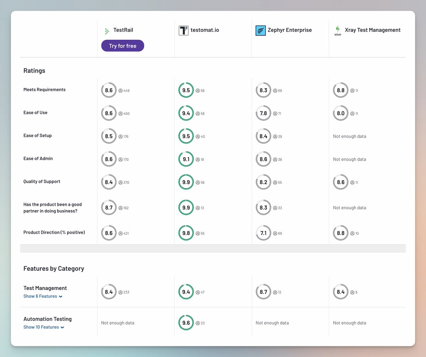Click the 449 reviewer count for TestRail
The image size is (426, 357).
coord(124,91)
